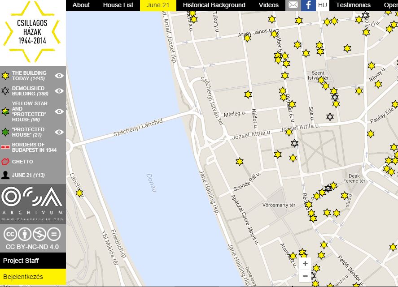Screen dimensions: 398x287
Task: Toggle visibility of Yellow-Star and Protected House layer
Action: coord(59,111)
